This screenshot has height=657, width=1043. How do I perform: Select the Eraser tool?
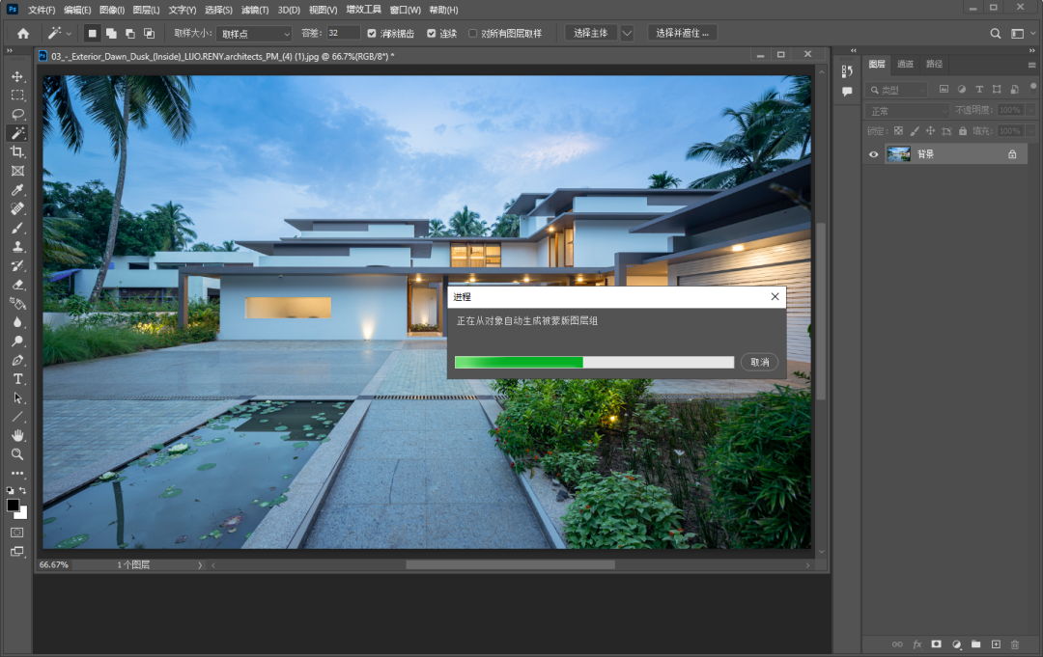[17, 285]
